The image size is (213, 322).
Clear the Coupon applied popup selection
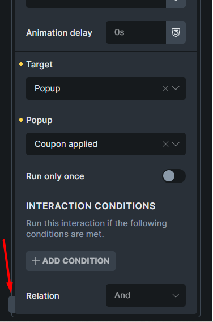pos(165,144)
